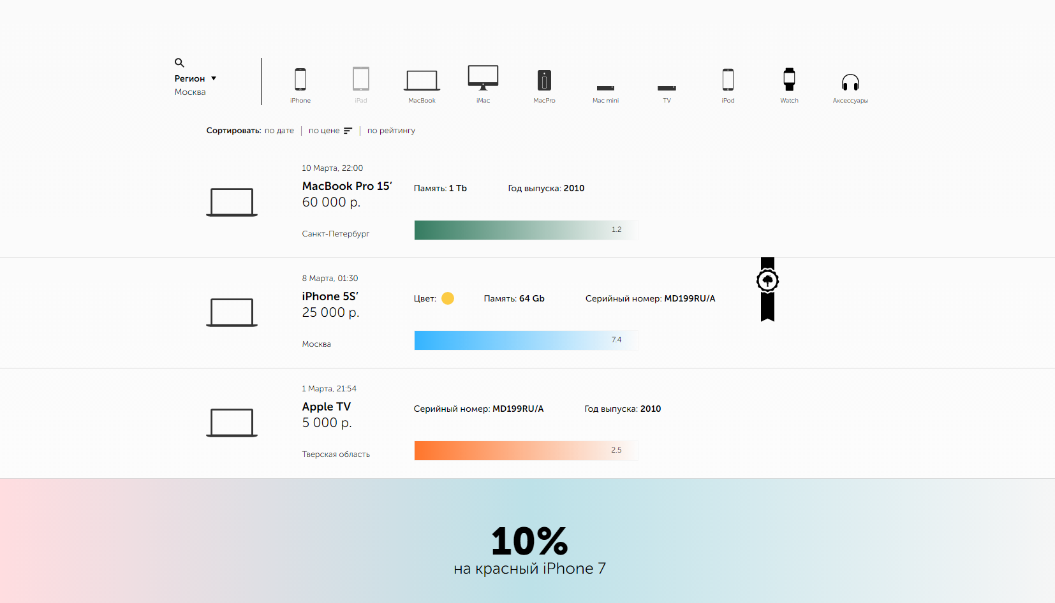Open the search magnifier icon

[x=179, y=62]
